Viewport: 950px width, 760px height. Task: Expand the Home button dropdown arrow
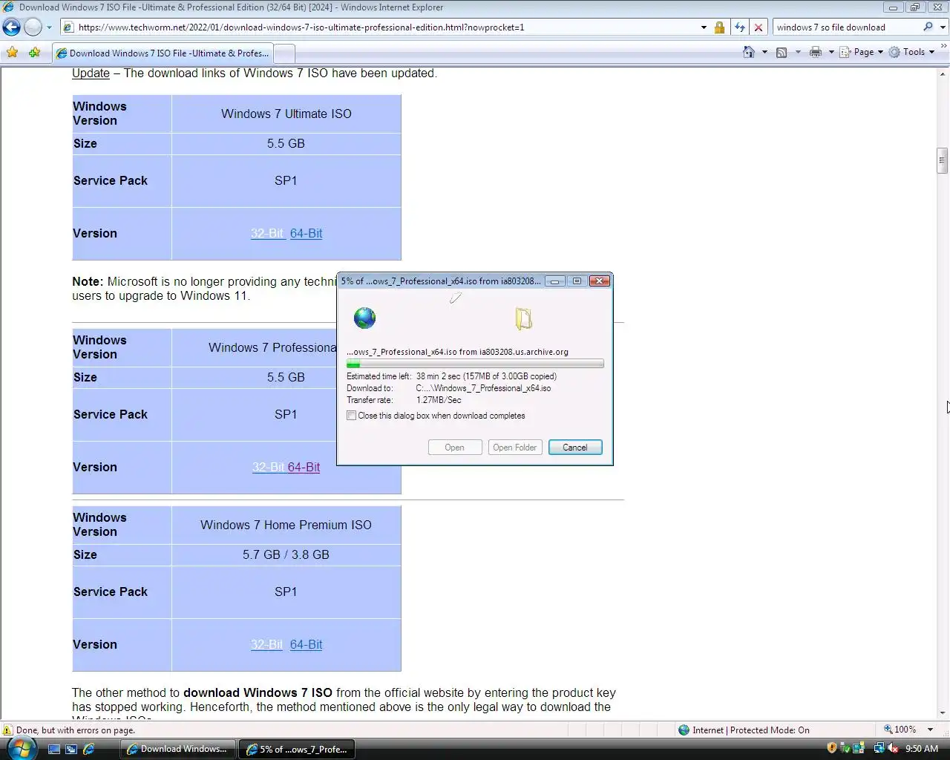coord(764,52)
